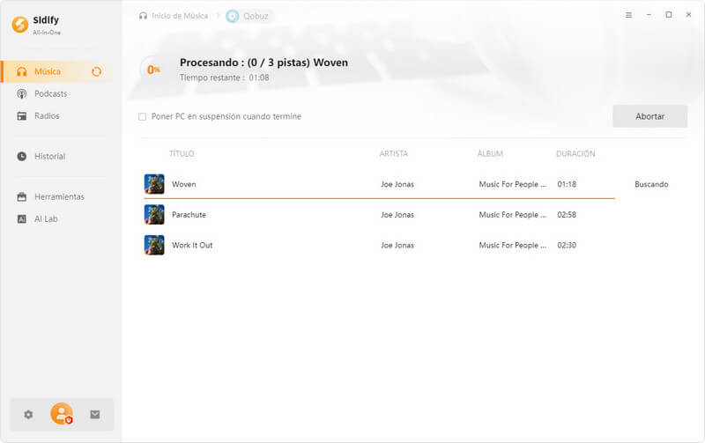Screen dimensions: 705x443
Task: Open the mail feedback icon
Action: tap(95, 414)
